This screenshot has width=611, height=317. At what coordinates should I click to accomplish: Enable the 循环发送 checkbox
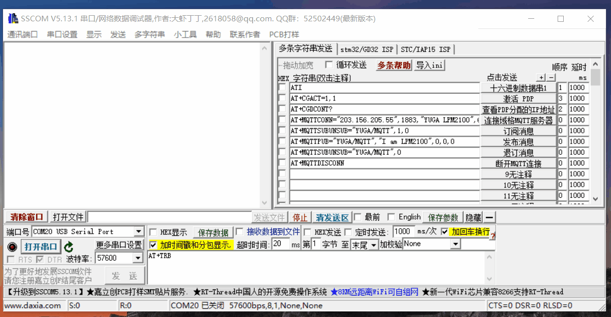tap(328, 64)
